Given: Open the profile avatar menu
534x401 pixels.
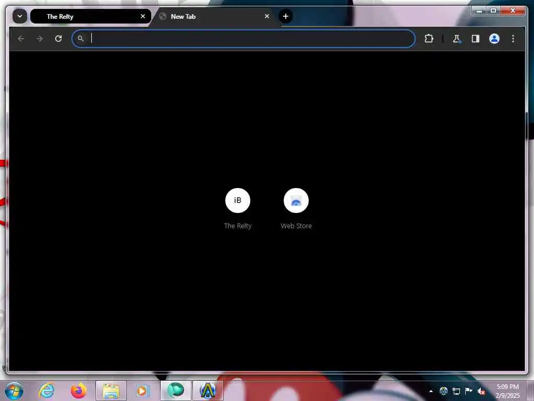Looking at the screenshot, I should tap(494, 39).
